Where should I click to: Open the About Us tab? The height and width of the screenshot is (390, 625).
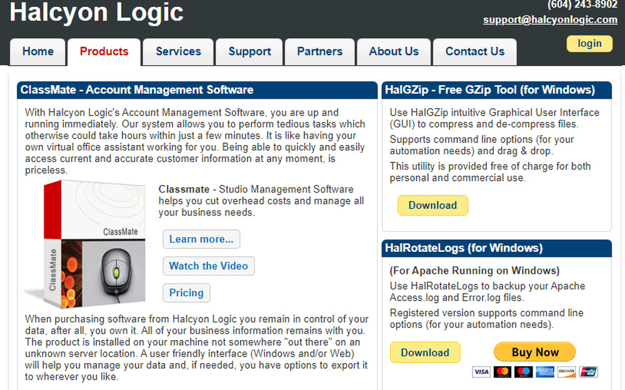(x=394, y=51)
